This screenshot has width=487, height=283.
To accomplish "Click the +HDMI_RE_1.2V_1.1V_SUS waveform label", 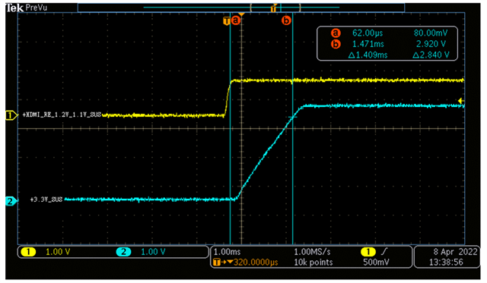I will (62, 115).
